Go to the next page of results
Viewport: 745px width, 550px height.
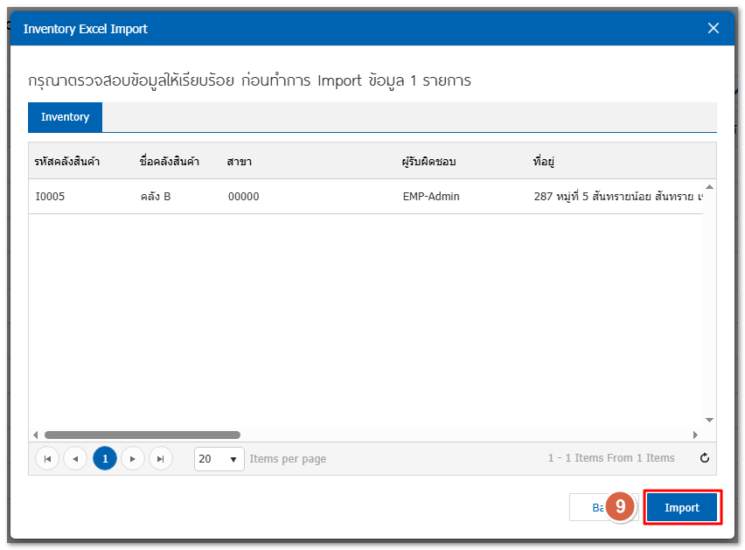(132, 458)
